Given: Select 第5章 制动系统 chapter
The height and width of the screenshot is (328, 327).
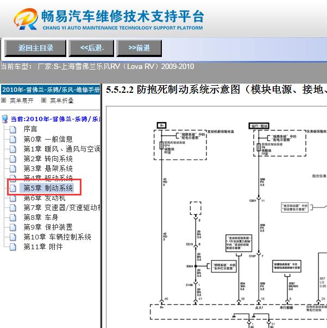Looking at the screenshot, I should (48, 188).
